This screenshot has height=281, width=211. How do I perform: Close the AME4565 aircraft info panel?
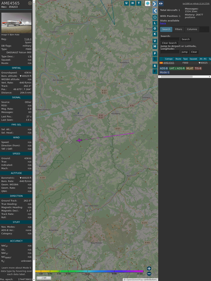point(30,3)
